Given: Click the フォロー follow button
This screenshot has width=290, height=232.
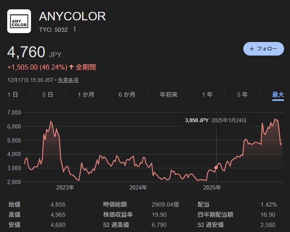Looking at the screenshot, I should coord(263,49).
